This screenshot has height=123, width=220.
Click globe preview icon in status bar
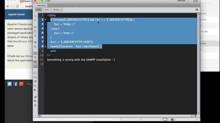pos(173,119)
